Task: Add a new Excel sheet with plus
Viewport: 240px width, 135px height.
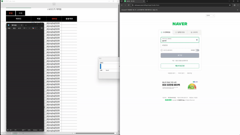Action: point(23,133)
